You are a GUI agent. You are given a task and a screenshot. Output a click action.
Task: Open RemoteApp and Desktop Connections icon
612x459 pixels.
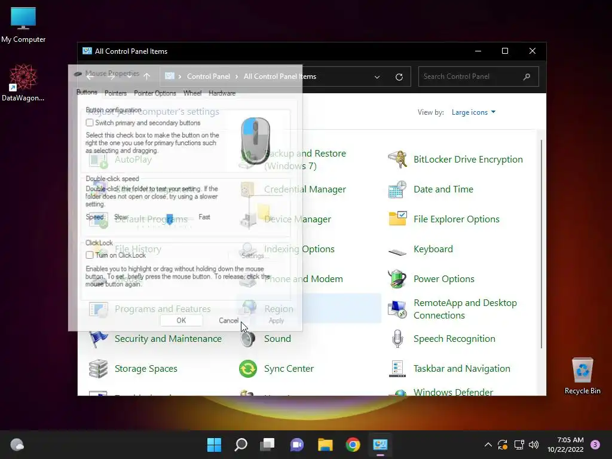tap(397, 309)
